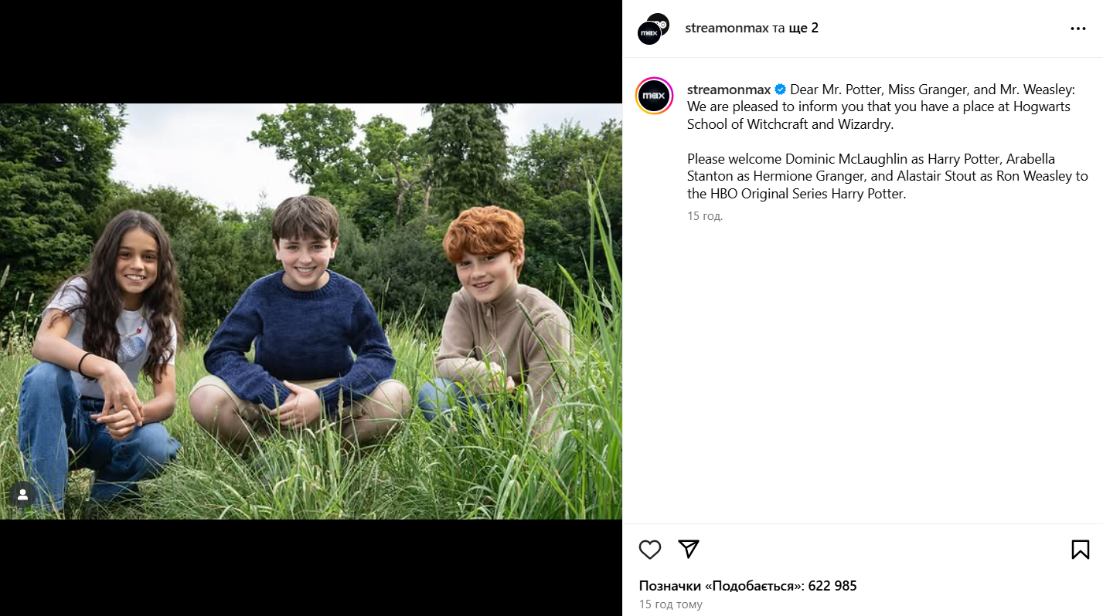Open the Max avatar with story ring
1103x616 pixels.
(x=654, y=96)
